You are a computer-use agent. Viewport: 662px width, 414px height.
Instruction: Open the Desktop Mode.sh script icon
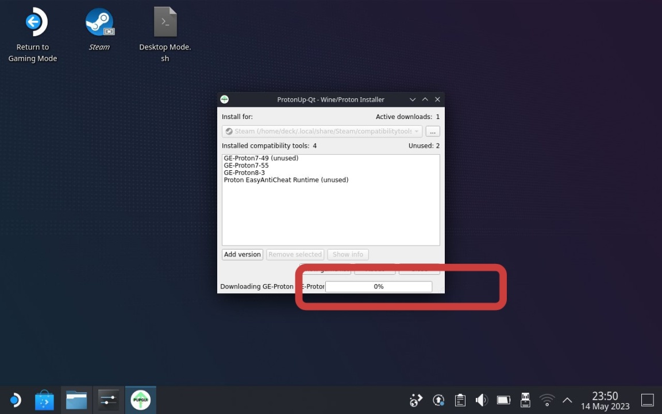pos(165,35)
